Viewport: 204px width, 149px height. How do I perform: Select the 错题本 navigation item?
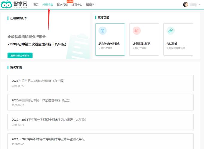click(90, 5)
